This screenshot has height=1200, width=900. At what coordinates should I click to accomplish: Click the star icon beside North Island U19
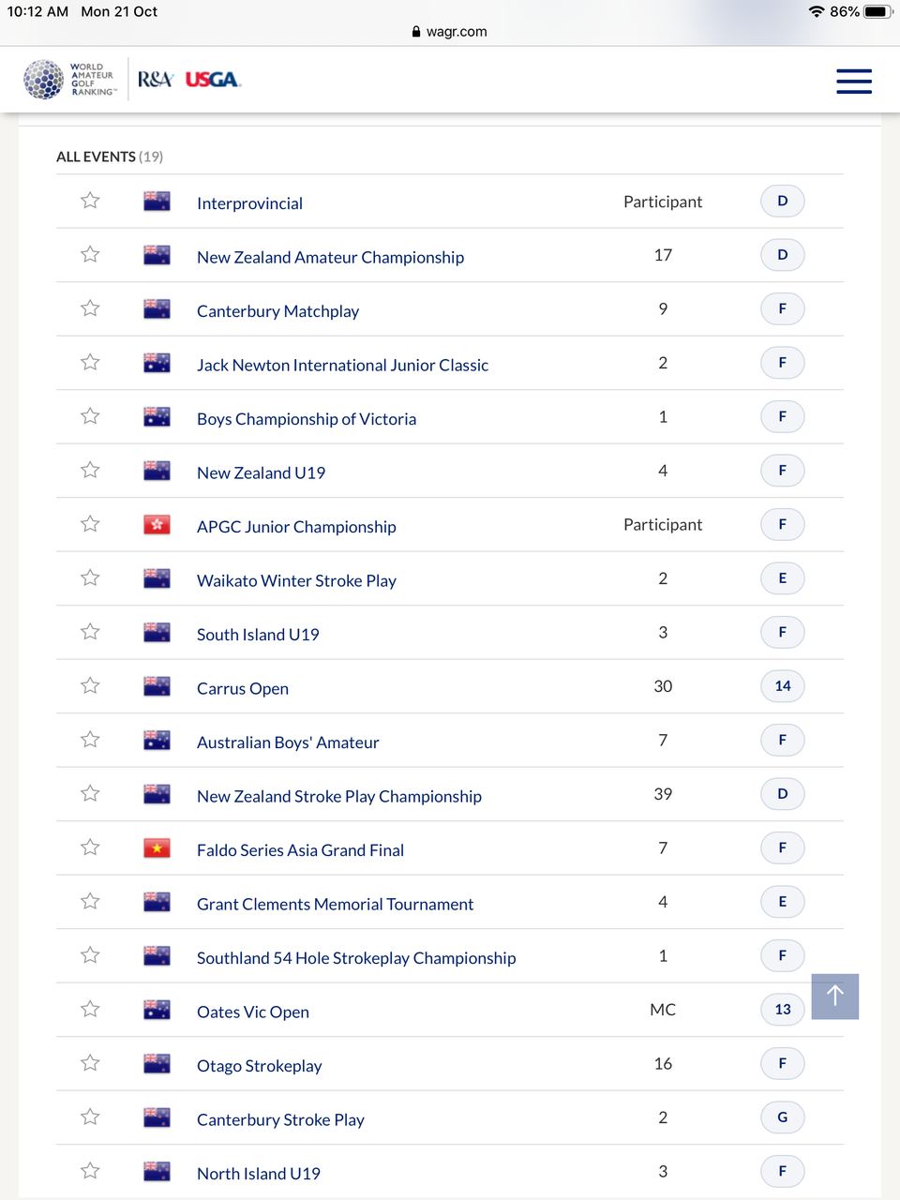click(90, 1171)
